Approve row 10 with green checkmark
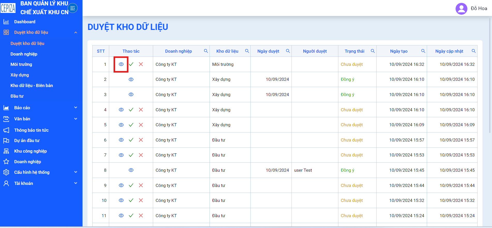Screen dimensions: 492x228 coord(131,200)
